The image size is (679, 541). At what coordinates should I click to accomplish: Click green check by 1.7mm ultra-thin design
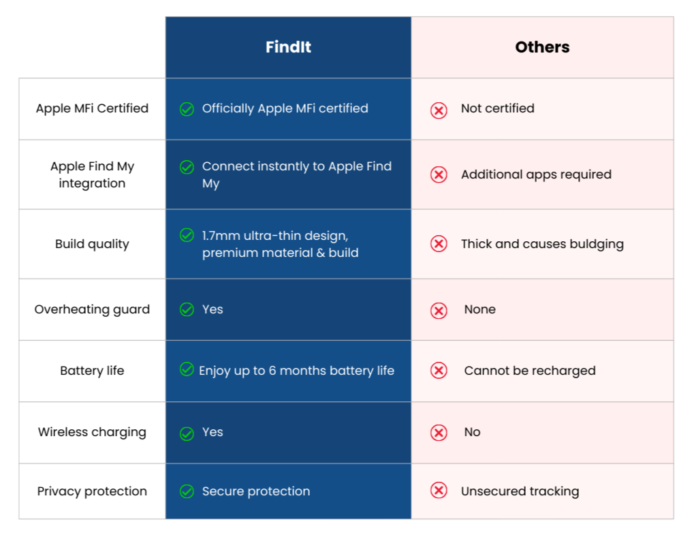[187, 235]
